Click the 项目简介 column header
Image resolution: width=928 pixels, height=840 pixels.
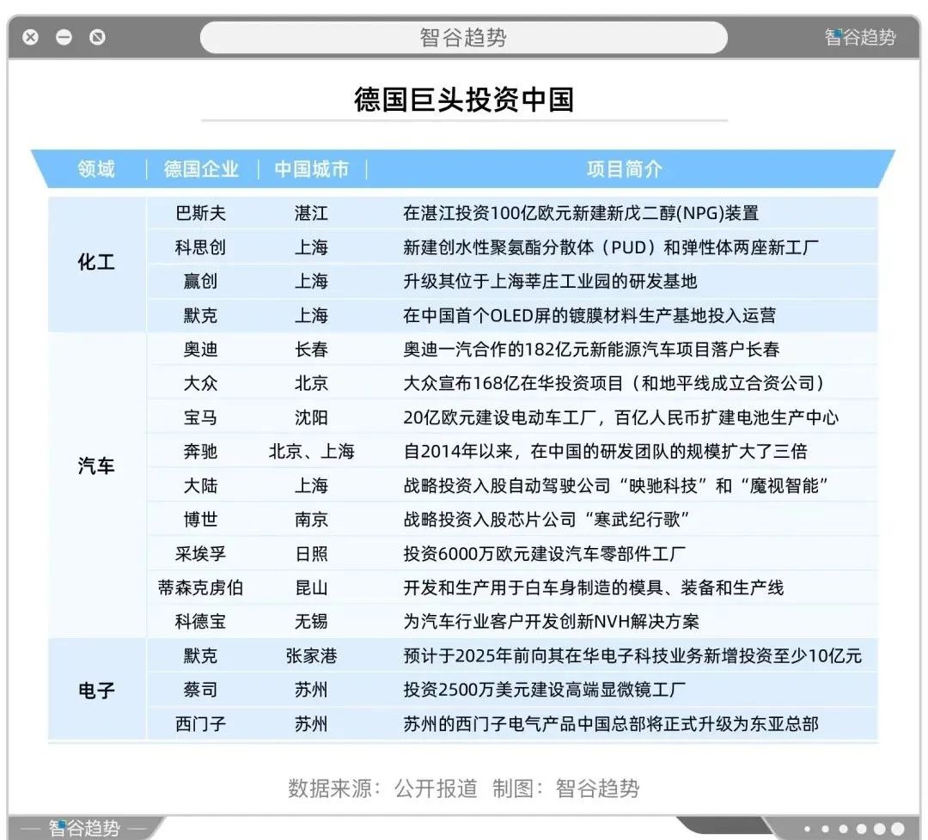(x=625, y=169)
